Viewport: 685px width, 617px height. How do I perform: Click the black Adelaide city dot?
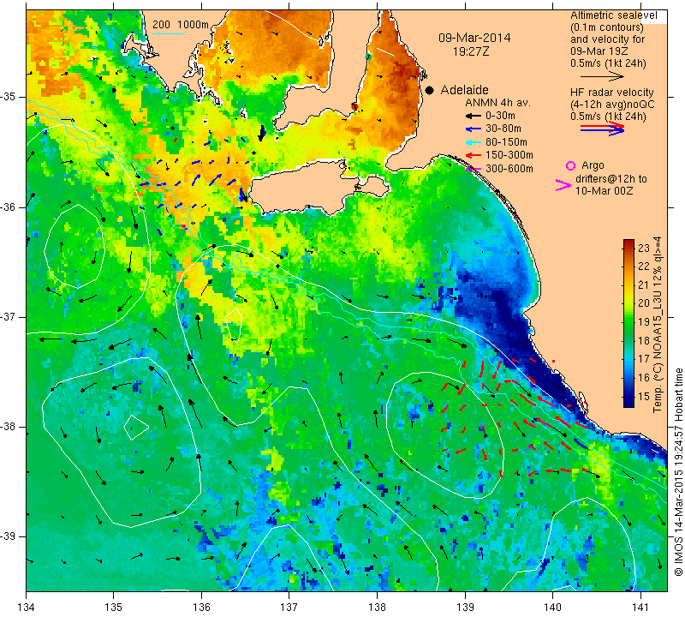tap(430, 90)
